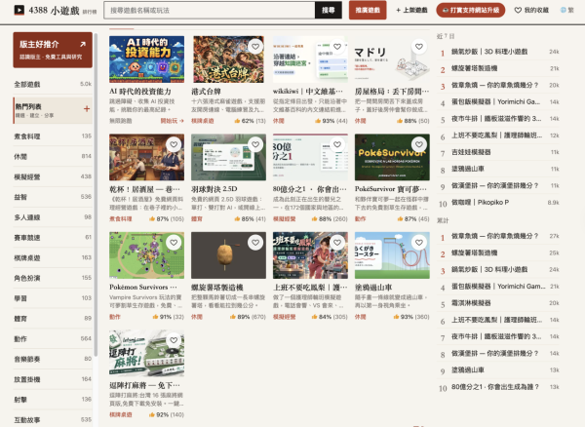Image resolution: width=585 pixels, height=427 pixels.
Task: Toggle the heart on Pokémon Survivors card
Action: pos(174,243)
